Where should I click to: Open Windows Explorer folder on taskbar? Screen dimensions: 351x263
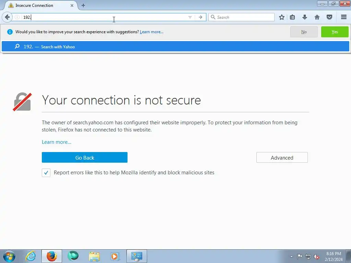pos(94,256)
